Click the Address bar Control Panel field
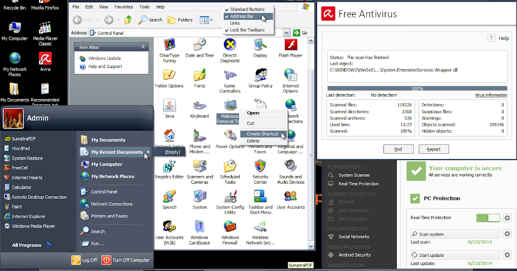Image resolution: width=517 pixels, height=271 pixels. click(x=186, y=33)
